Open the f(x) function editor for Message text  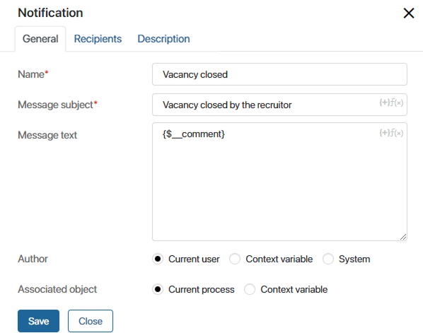point(397,133)
